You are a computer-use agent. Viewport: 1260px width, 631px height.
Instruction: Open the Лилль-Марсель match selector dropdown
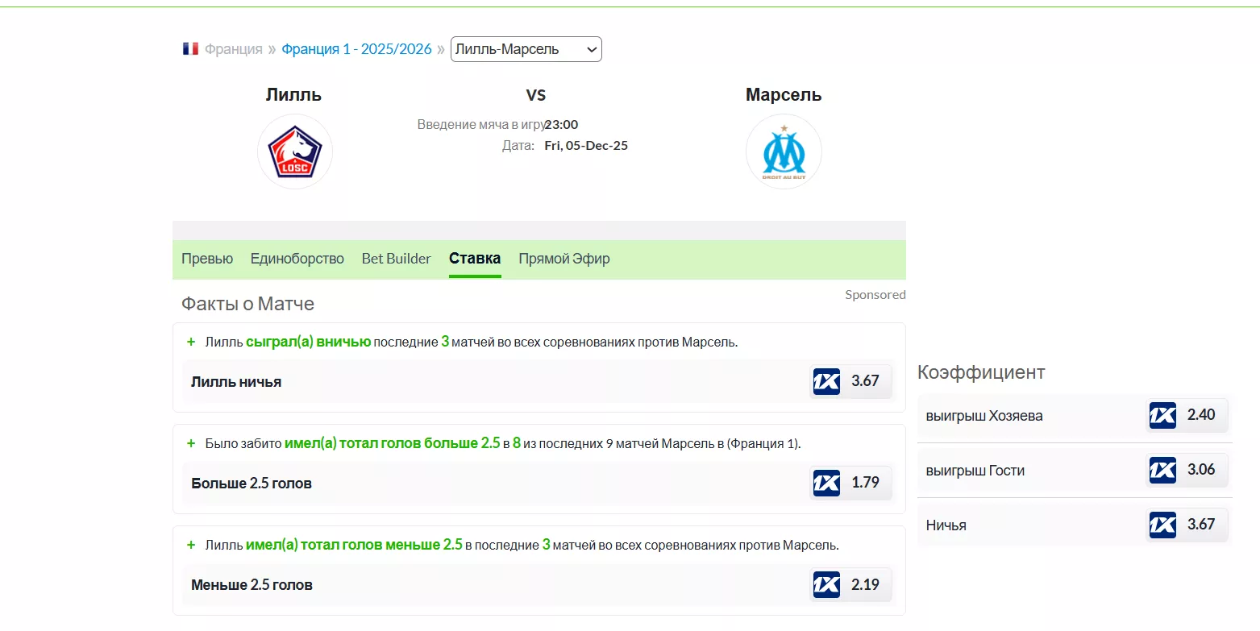coord(526,48)
